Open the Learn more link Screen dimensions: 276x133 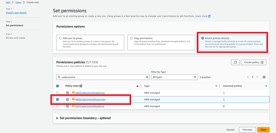tap(201, 16)
